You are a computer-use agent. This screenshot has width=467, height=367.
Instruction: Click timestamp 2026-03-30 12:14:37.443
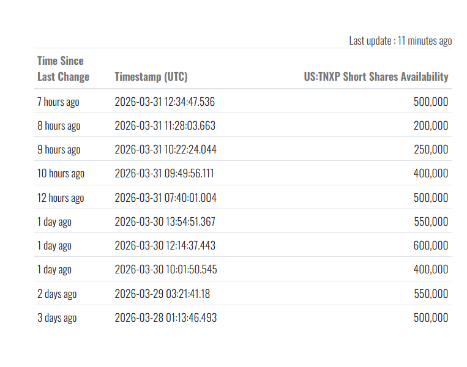coord(165,245)
